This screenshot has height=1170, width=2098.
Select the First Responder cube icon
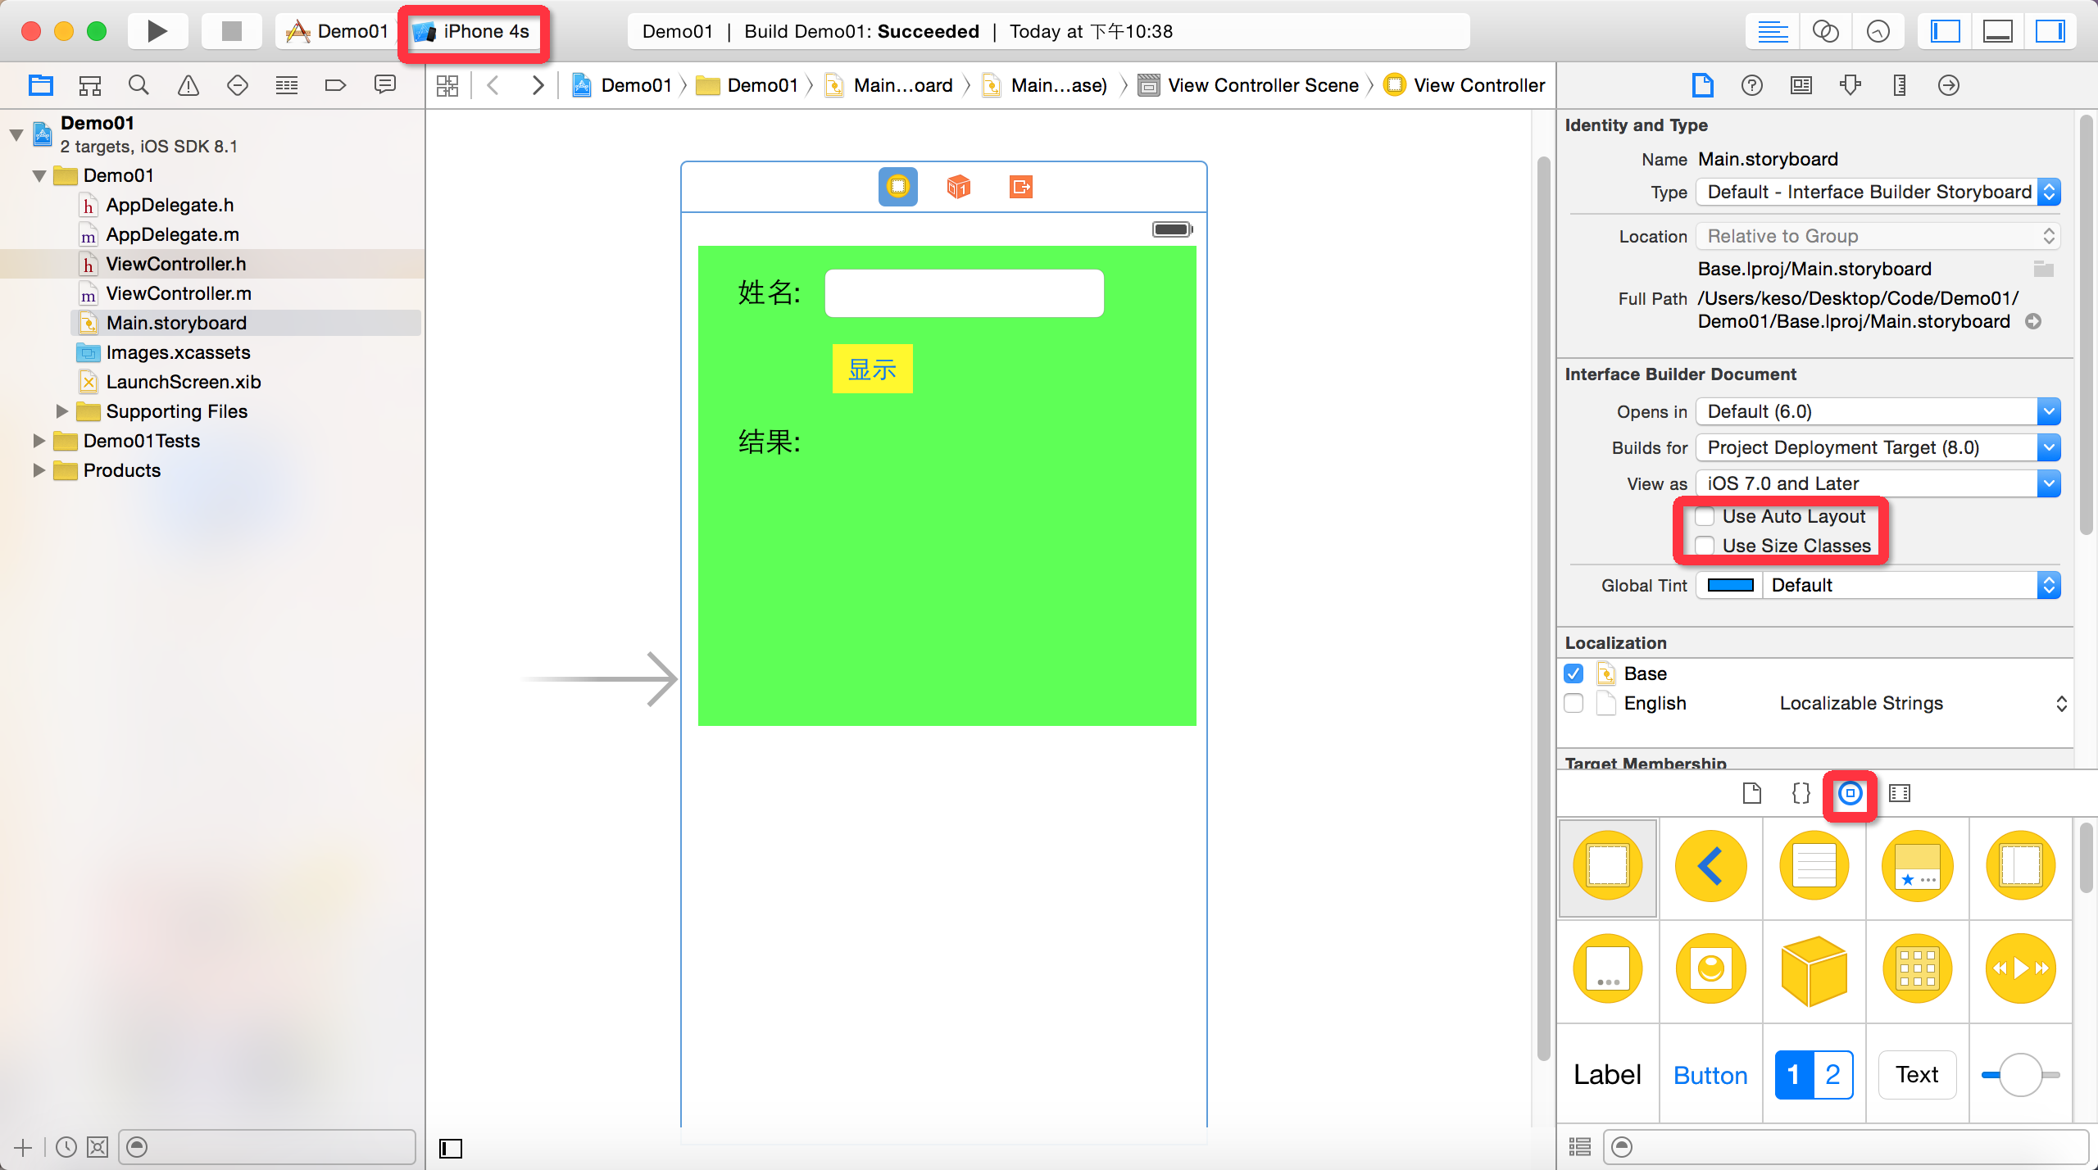pos(959,187)
